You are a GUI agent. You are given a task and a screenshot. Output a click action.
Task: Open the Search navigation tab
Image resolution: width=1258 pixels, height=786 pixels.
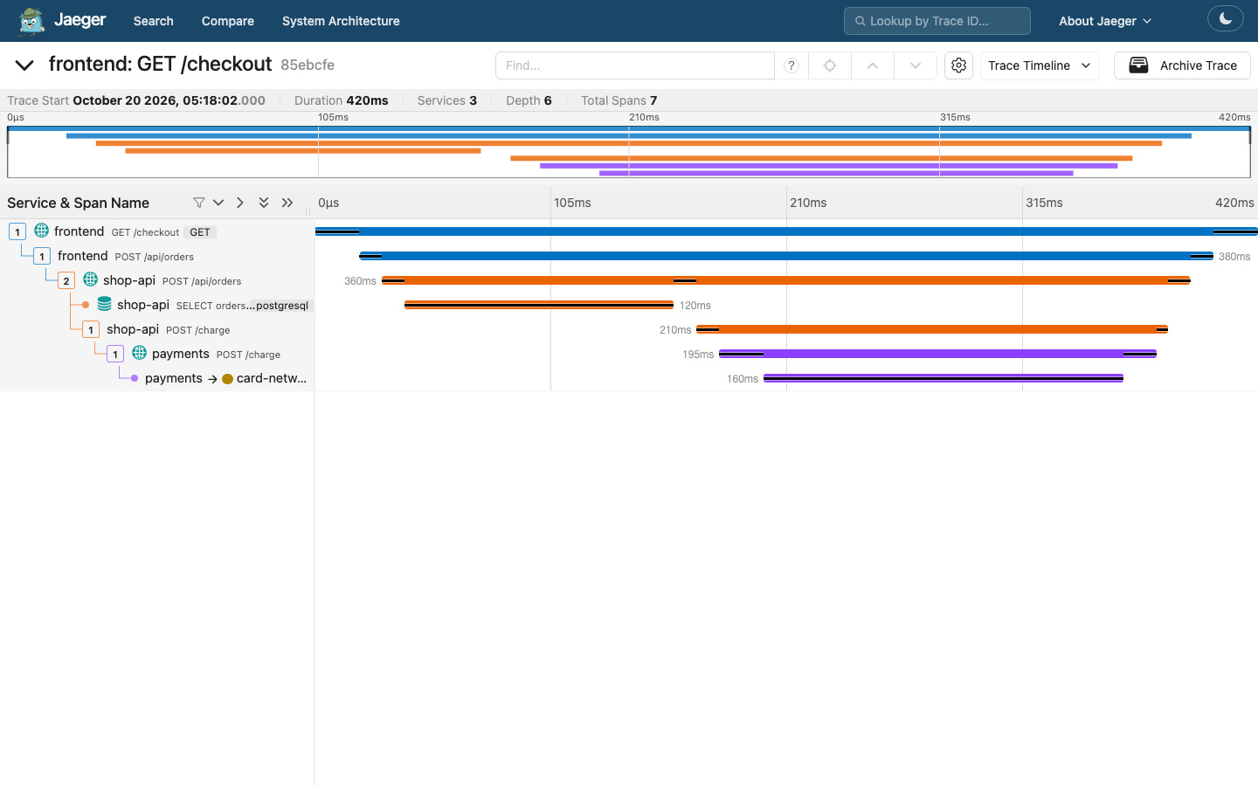coord(153,21)
